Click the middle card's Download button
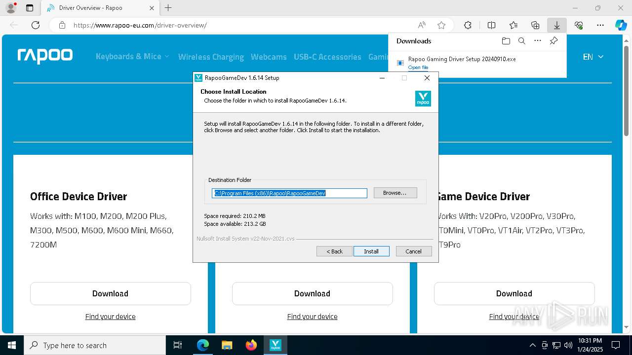The width and height of the screenshot is (632, 355). pos(313,293)
